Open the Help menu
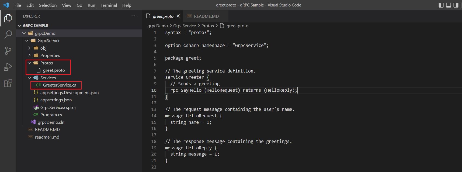Viewport: 462px width, 172px height. point(127,5)
